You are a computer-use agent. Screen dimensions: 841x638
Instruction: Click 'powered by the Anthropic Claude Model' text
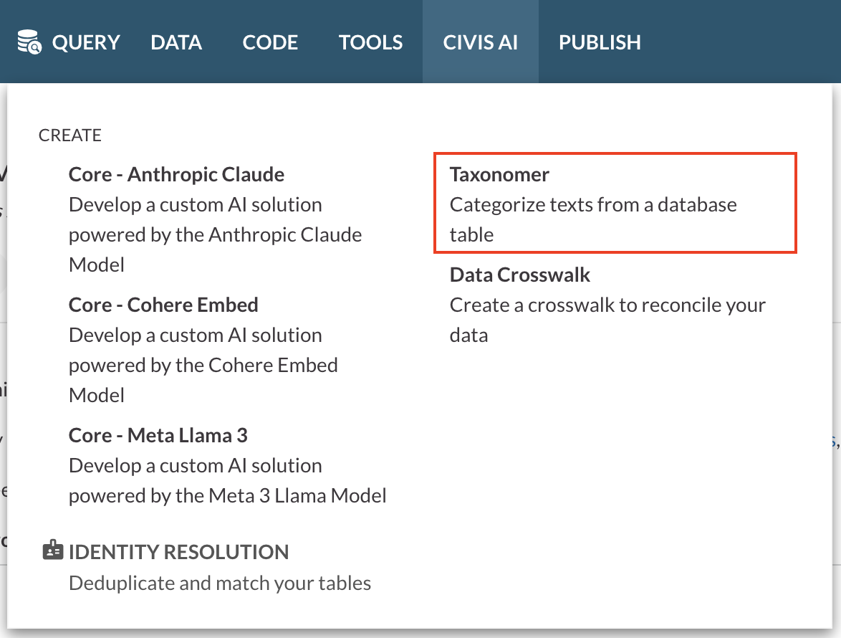(x=215, y=249)
